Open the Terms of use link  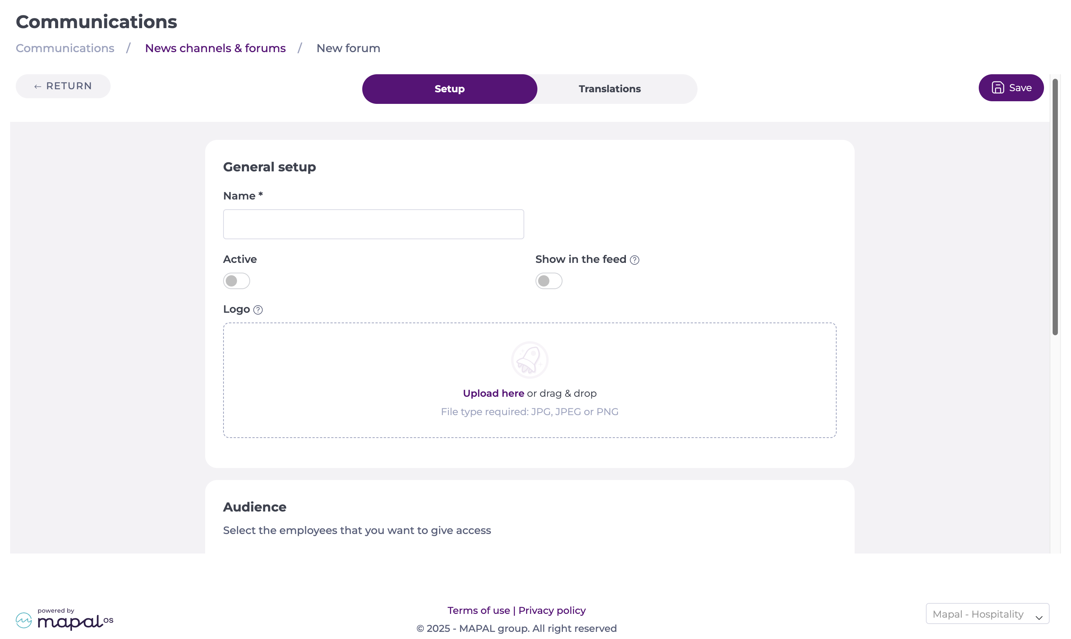point(478,610)
